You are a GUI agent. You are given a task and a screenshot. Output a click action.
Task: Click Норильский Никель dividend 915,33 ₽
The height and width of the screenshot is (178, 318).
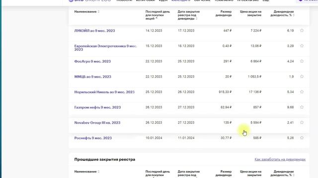click(x=225, y=92)
